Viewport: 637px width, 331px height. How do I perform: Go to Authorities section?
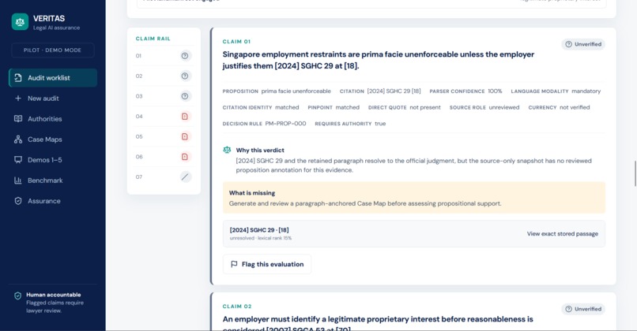coord(53,119)
